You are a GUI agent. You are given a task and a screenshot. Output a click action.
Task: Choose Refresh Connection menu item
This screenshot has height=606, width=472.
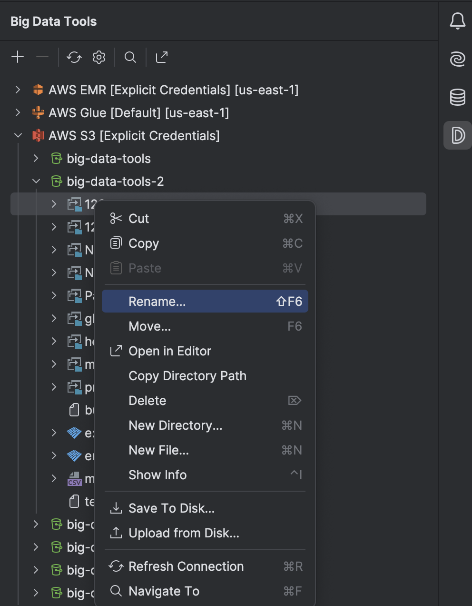point(205,566)
